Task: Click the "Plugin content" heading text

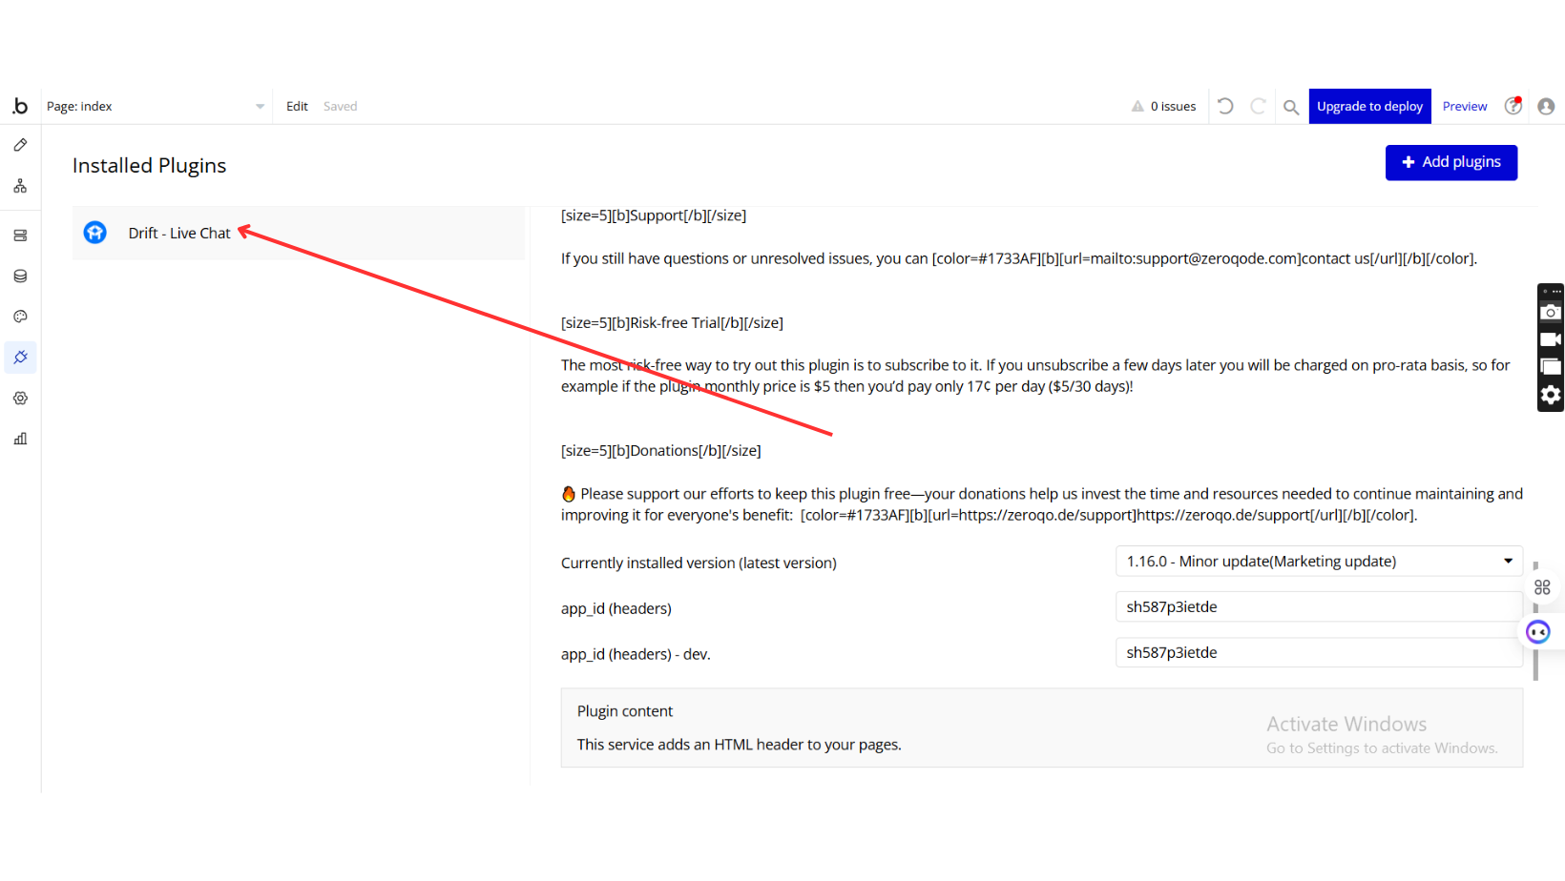Action: [x=625, y=711]
